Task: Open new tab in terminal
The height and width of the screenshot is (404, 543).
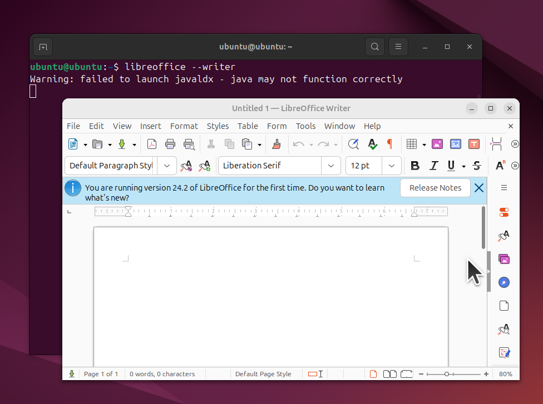Action: pyautogui.click(x=43, y=47)
